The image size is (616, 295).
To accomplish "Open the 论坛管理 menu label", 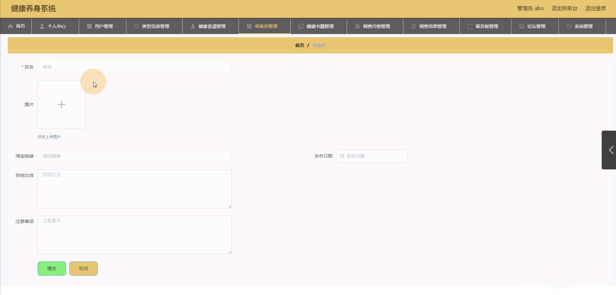I will click(x=536, y=26).
